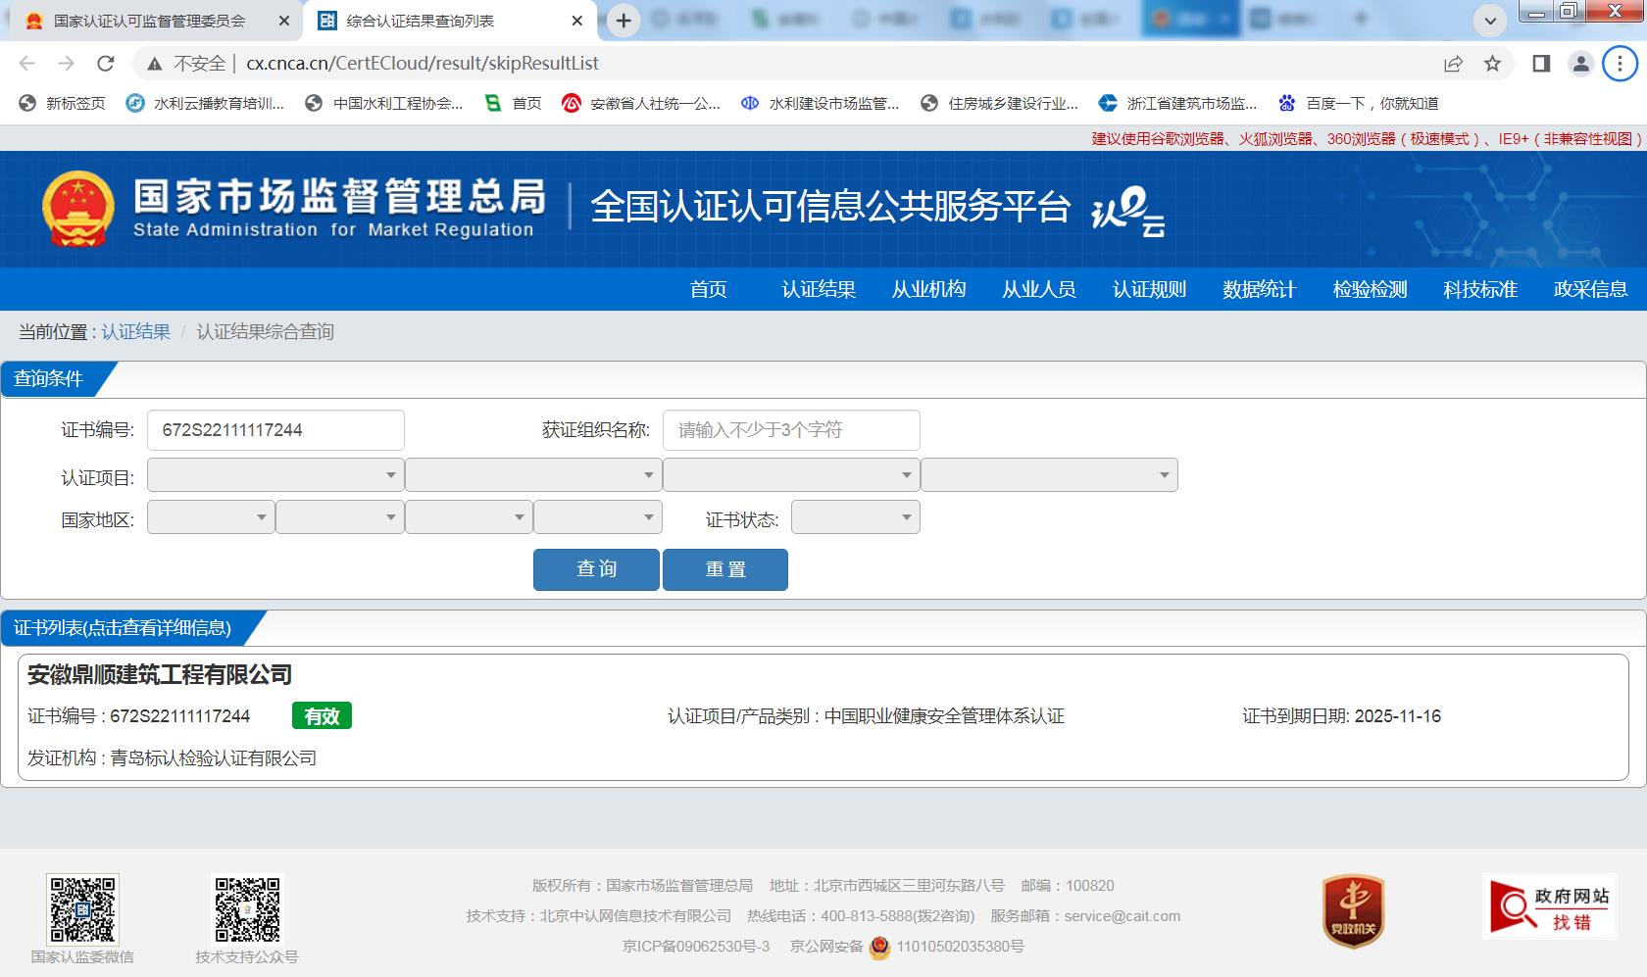Go to 首页 in the site navigation
The image size is (1647, 977).
(x=708, y=289)
